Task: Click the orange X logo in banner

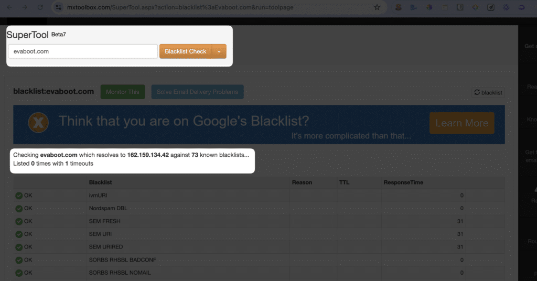Action: 38,123
